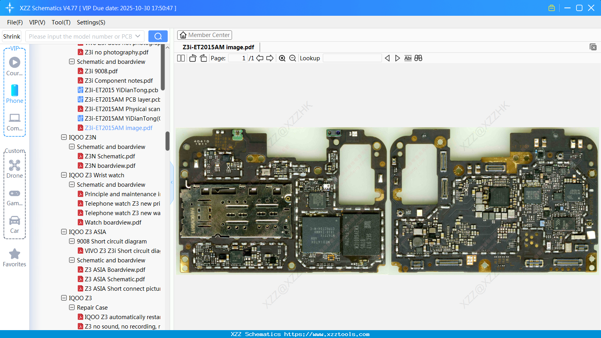Open the model number dropdown arrow
The width and height of the screenshot is (601, 338).
[138, 36]
